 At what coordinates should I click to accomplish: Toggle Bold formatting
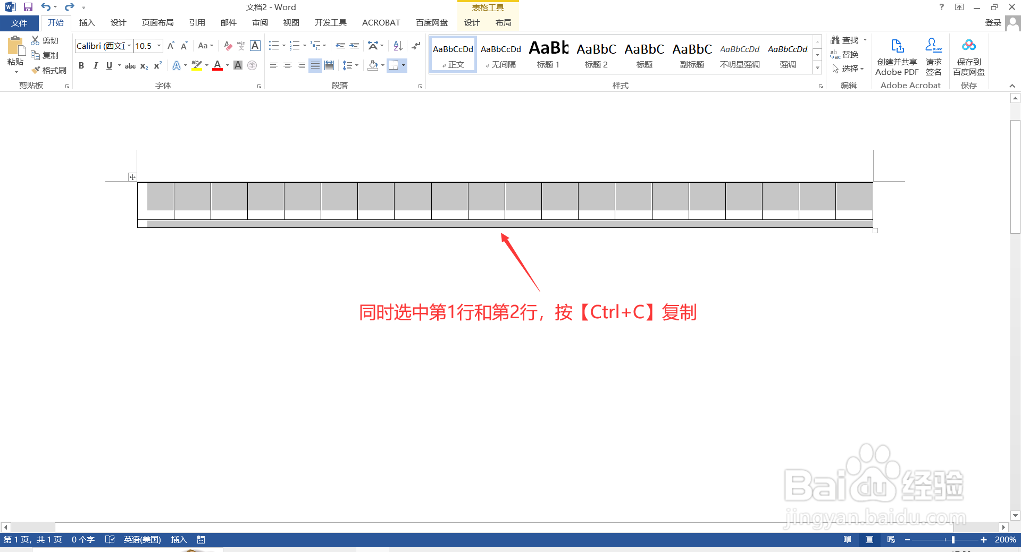(81, 65)
